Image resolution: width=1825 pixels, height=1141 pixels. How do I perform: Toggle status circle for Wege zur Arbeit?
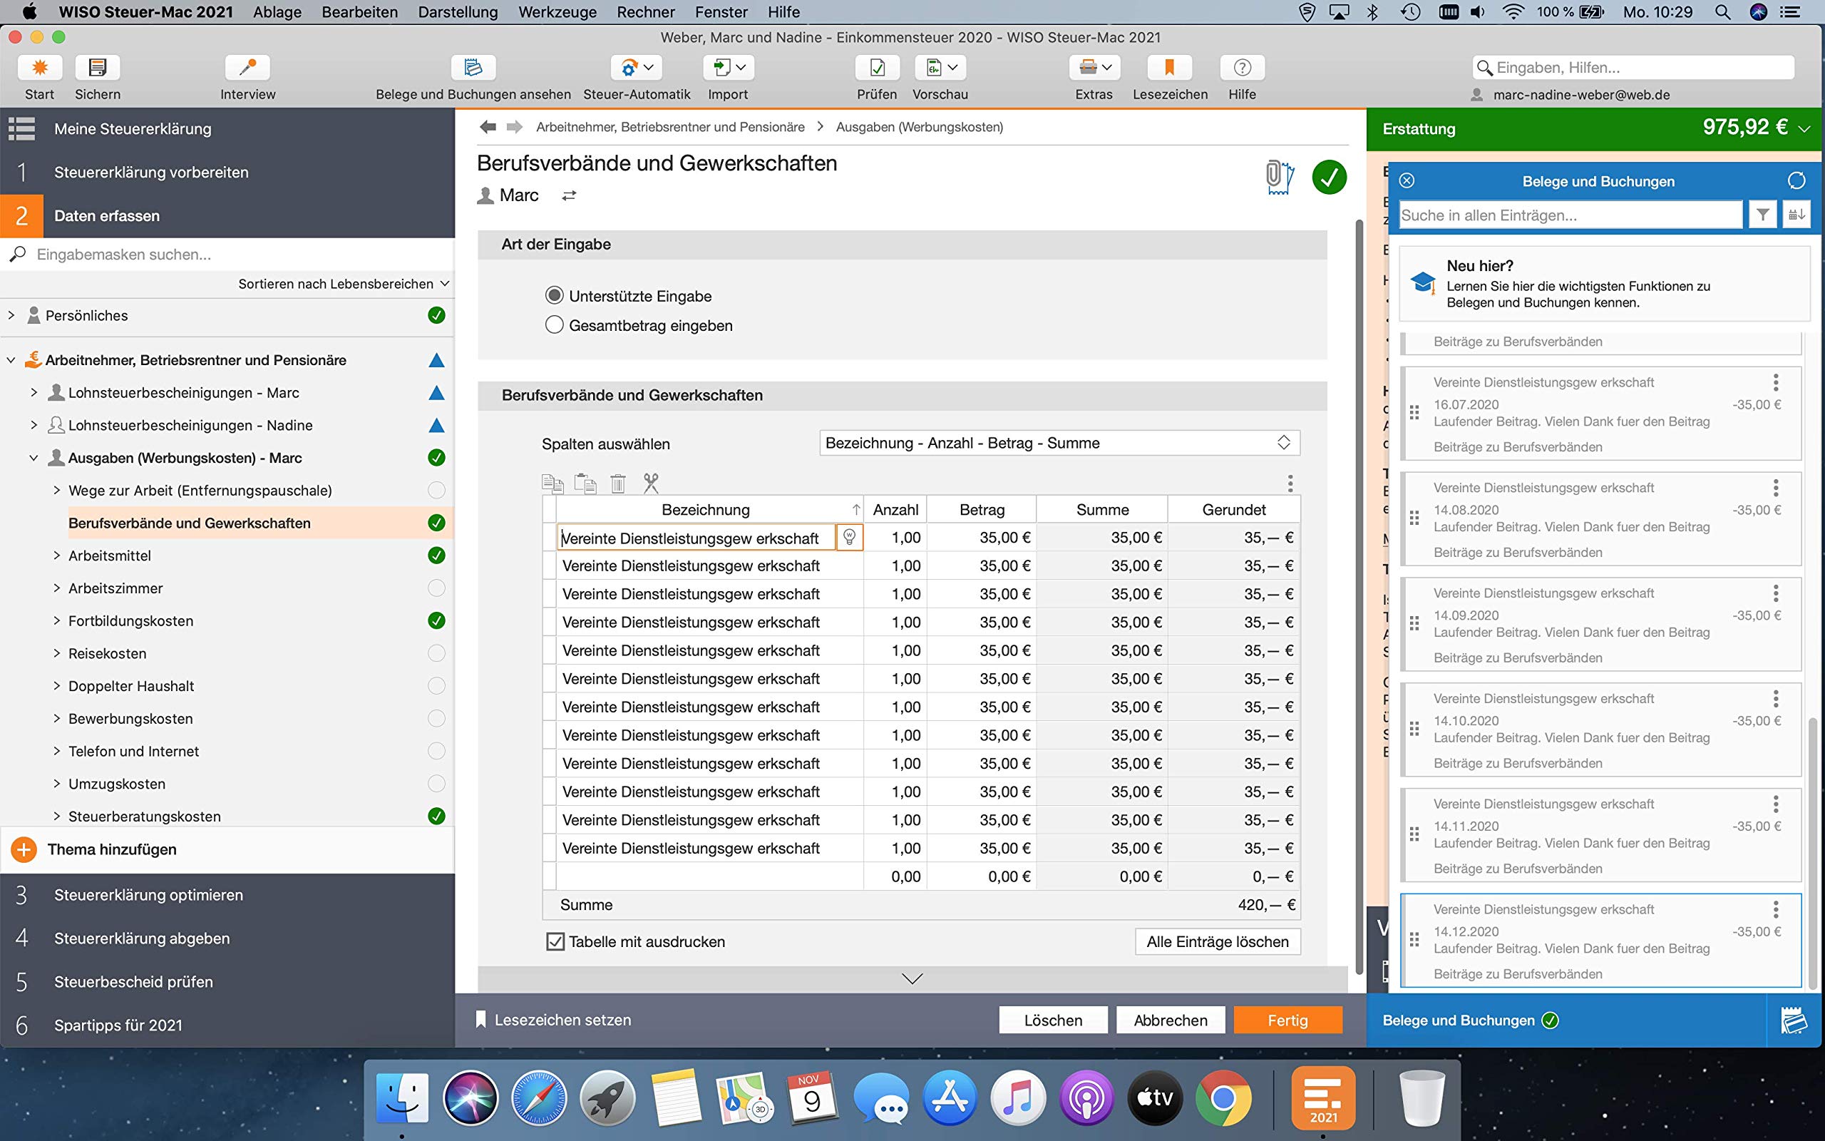436,491
